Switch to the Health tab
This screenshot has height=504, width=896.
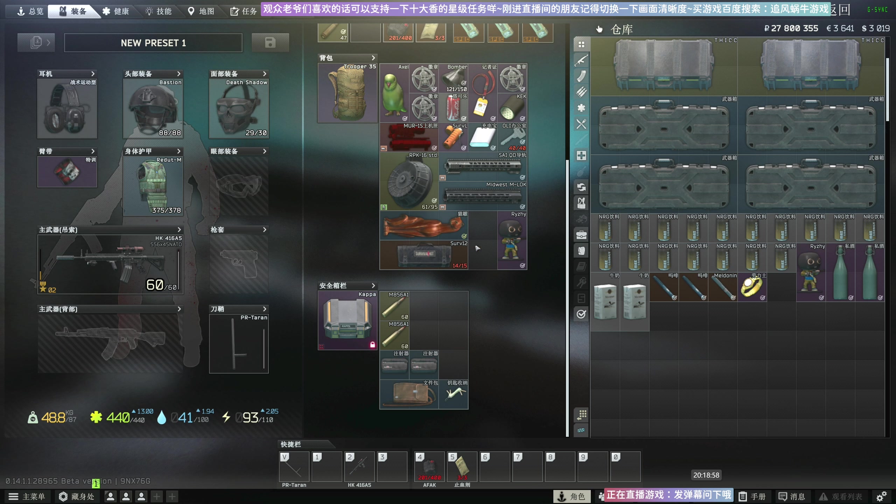click(x=116, y=11)
